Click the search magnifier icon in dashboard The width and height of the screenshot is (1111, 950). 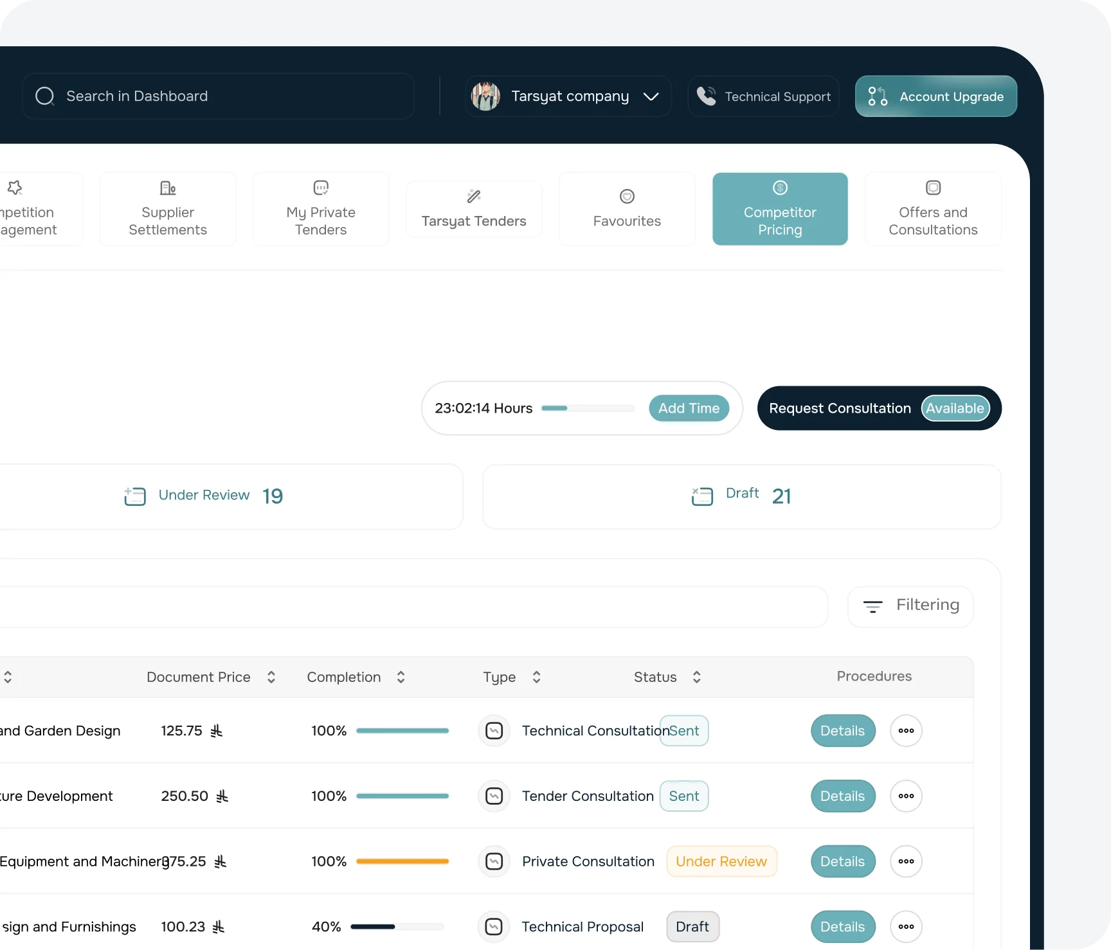point(44,96)
